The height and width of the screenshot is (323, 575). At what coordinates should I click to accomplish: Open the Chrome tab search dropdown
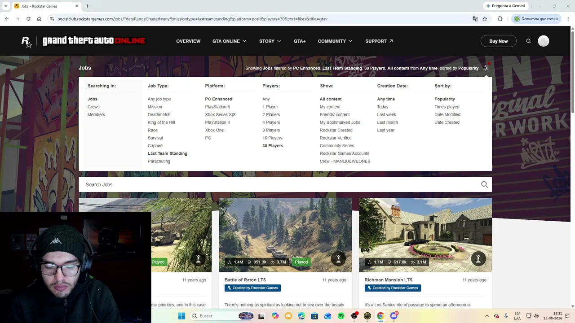coord(7,6)
